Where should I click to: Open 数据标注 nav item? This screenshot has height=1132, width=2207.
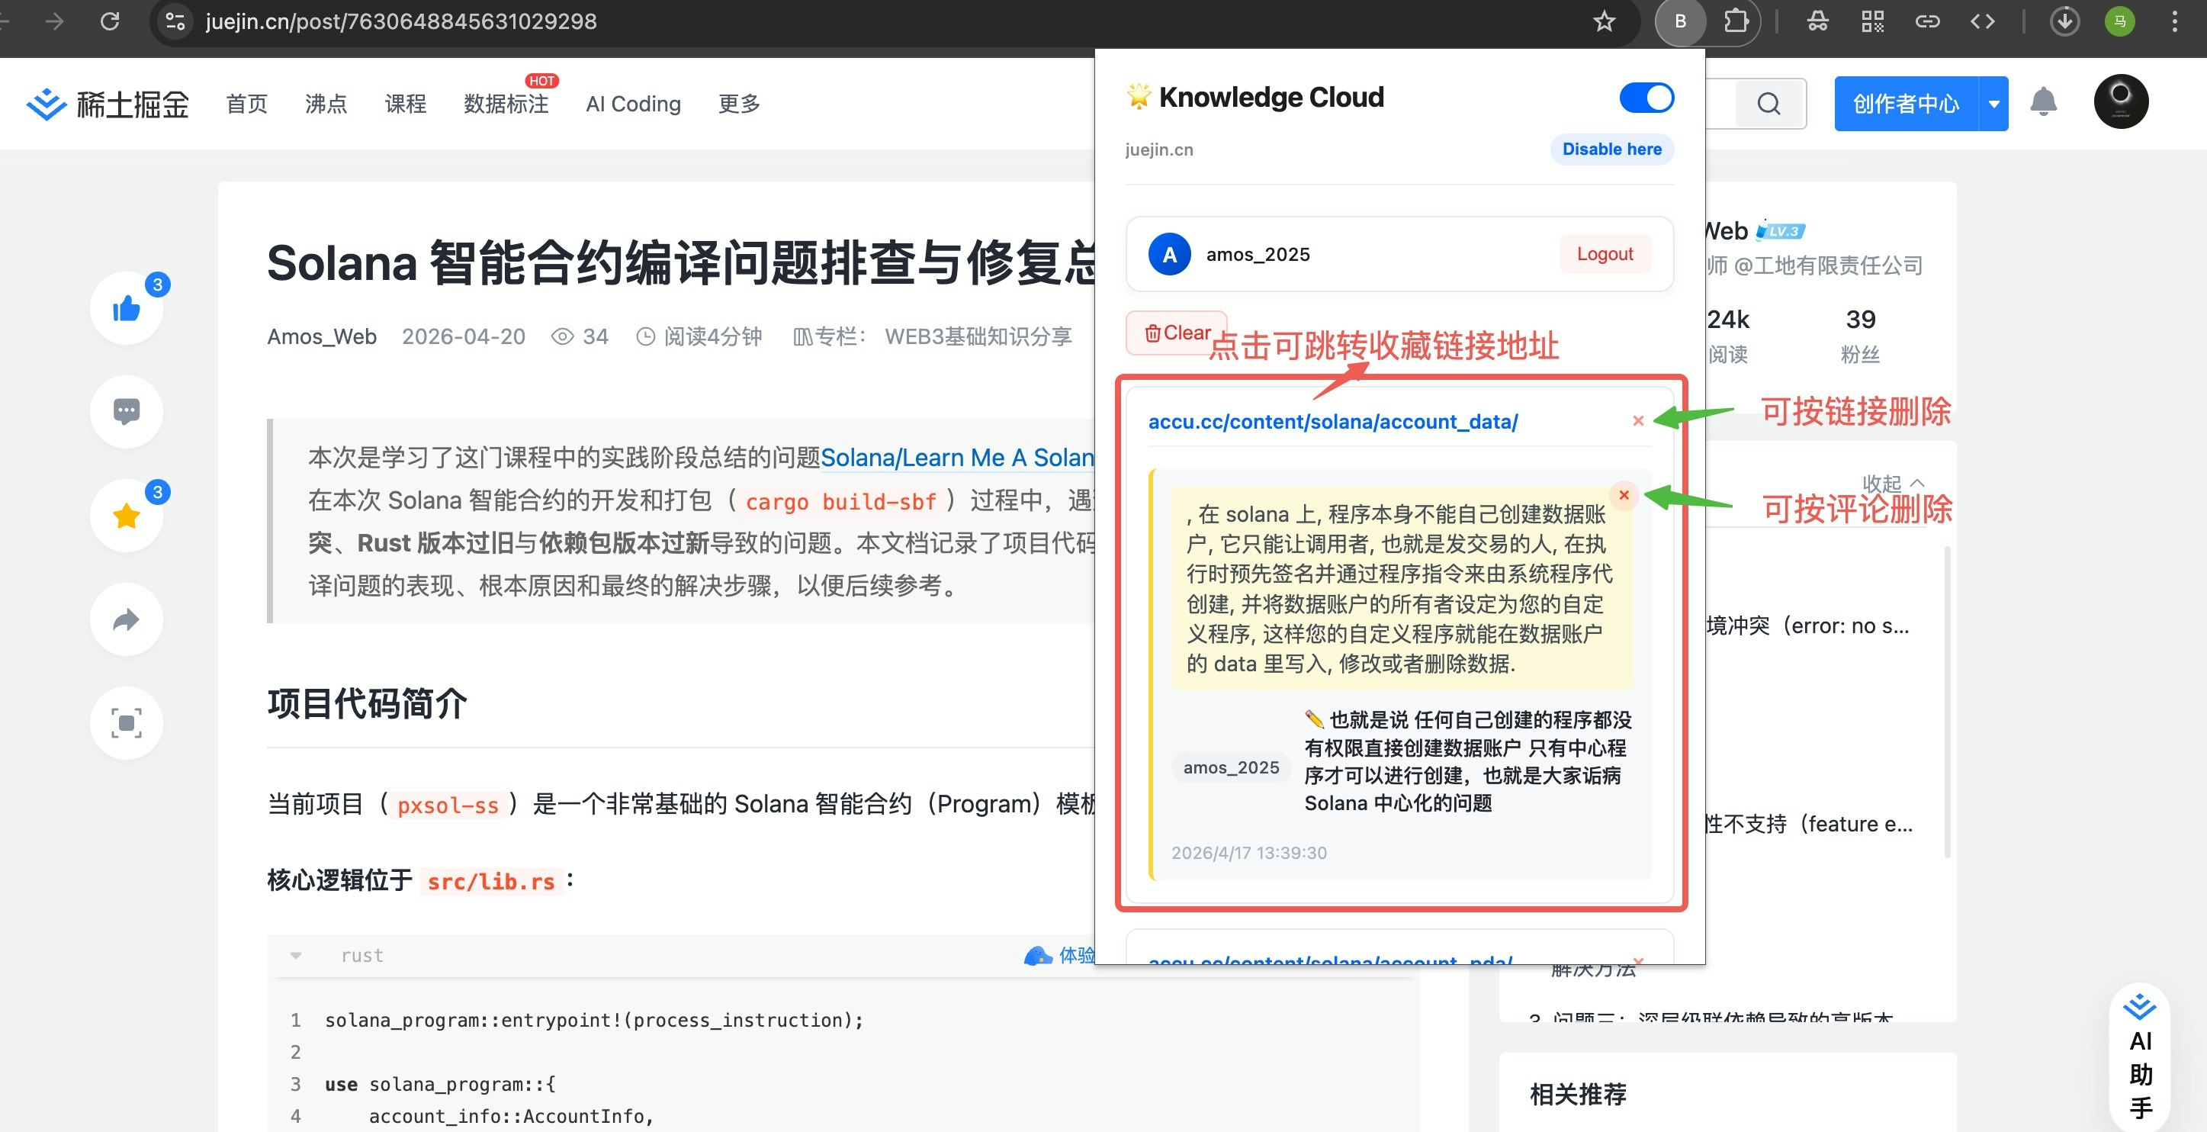coord(506,104)
